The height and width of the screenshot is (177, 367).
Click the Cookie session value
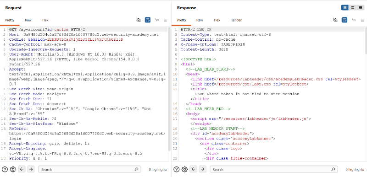(85, 39)
